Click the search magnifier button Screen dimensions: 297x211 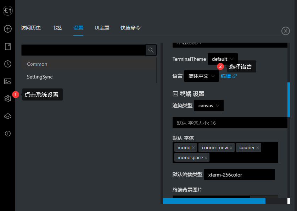(151, 50)
